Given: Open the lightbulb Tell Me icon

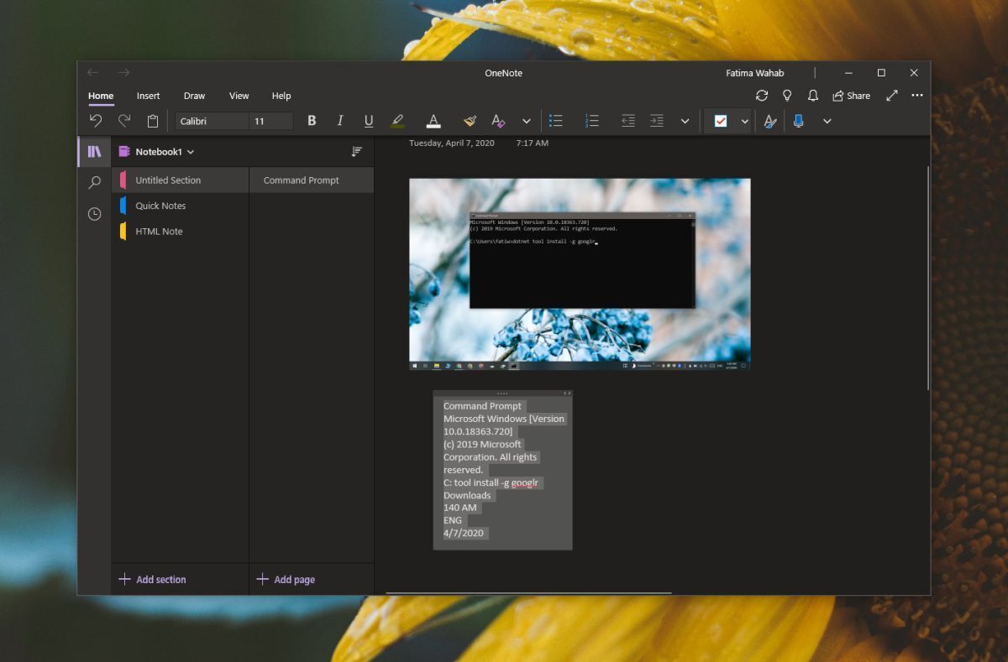Looking at the screenshot, I should click(x=787, y=96).
